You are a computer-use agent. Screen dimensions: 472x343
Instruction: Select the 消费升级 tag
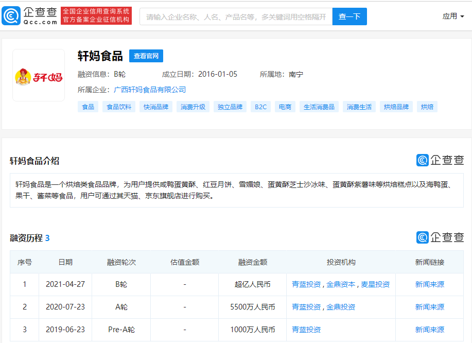pos(193,107)
